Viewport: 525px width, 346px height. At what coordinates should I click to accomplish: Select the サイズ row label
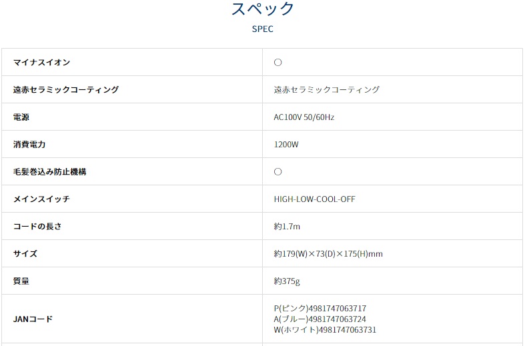tap(25, 253)
